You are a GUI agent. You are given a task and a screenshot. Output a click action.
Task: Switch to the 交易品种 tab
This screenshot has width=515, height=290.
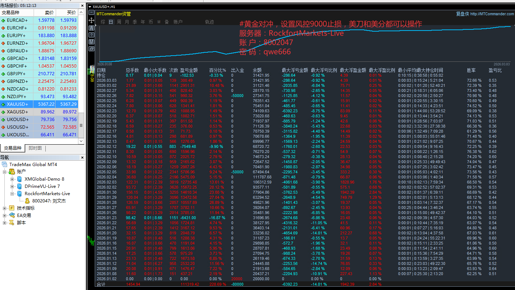click(x=12, y=148)
